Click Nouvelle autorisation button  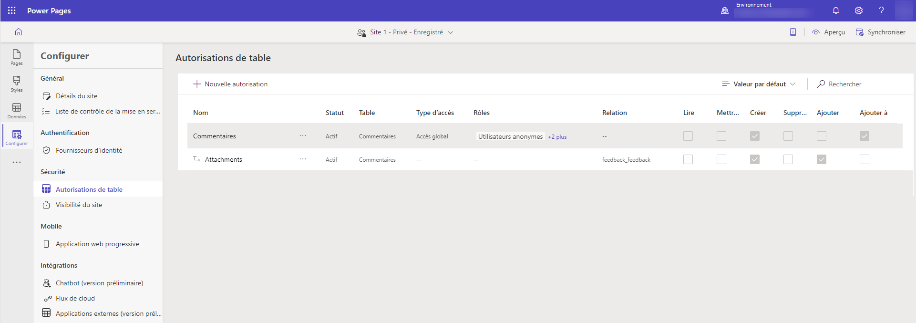(x=230, y=84)
